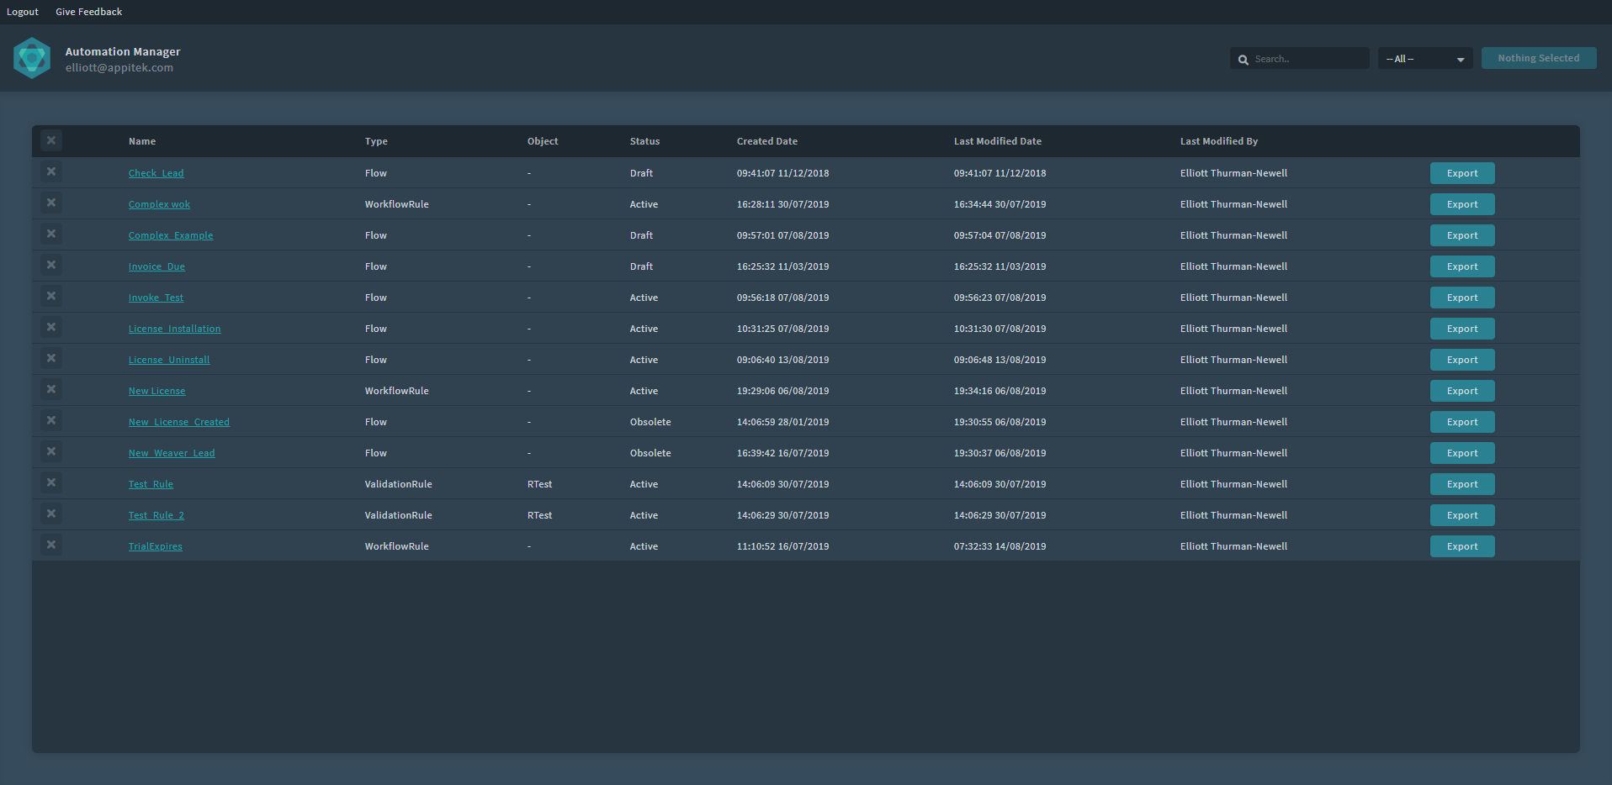Toggle checkbox for Complex_Example row
The image size is (1612, 785).
[51, 234]
